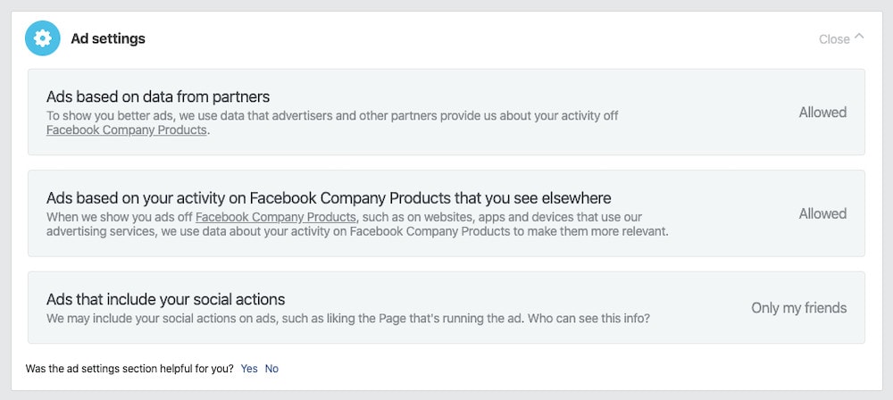Image resolution: width=893 pixels, height=400 pixels.
Task: Click the 'Ad settings' section title
Action: 108,38
